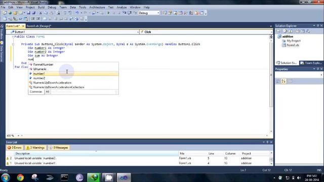Open Google Chrome from the taskbar
This screenshot has width=324, height=182.
click(20, 177)
